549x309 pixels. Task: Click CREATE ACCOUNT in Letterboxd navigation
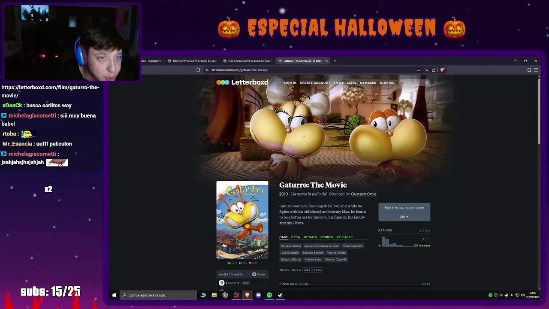point(315,83)
